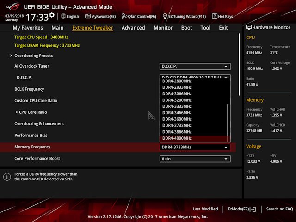This screenshot has height=222, width=296.
Task: Click the EZ Tuning Wizard bulb icon
Action: pos(165,16)
